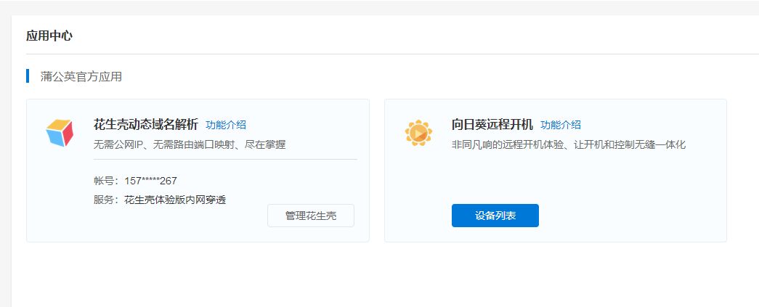Click the 蒲公英官方应用 section label
The height and width of the screenshot is (307, 759).
tap(81, 76)
